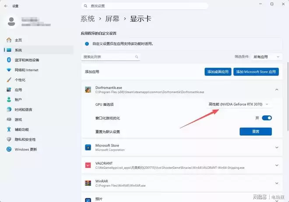Click the Microsoft Store app icon
The image size is (289, 202).
88,147
